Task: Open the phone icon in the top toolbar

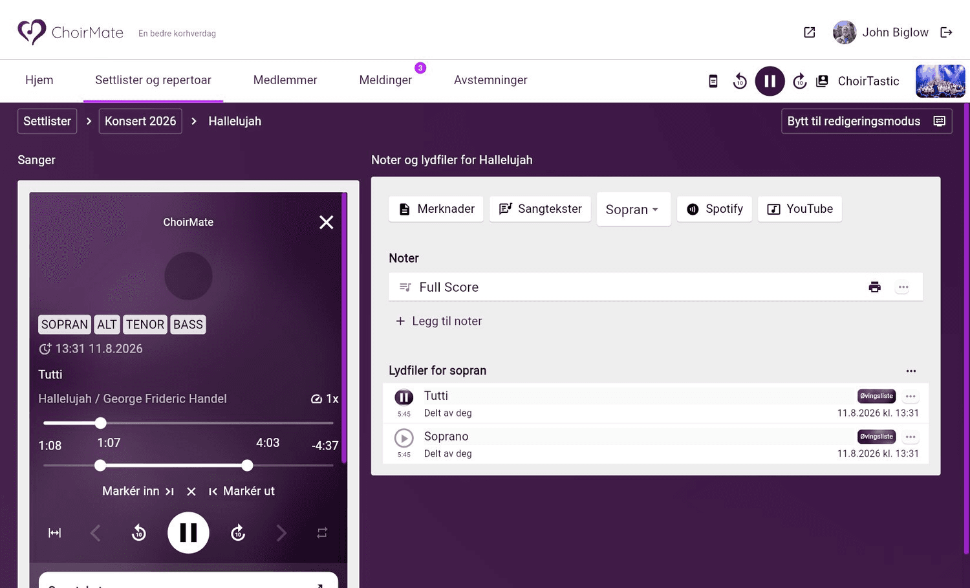Action: pos(713,81)
